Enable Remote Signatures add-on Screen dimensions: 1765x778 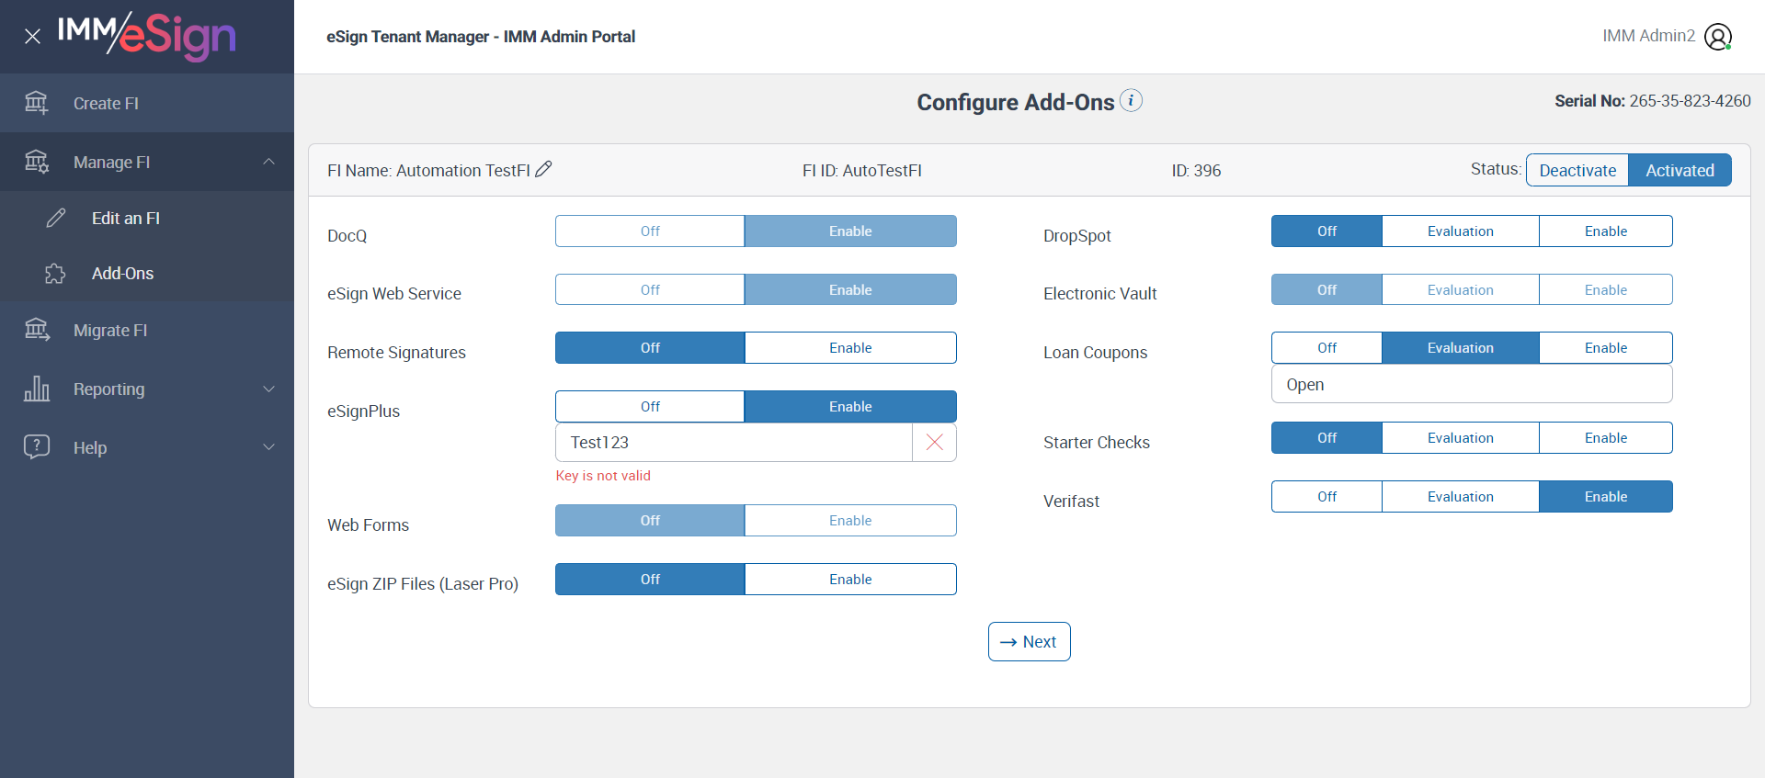pos(849,348)
